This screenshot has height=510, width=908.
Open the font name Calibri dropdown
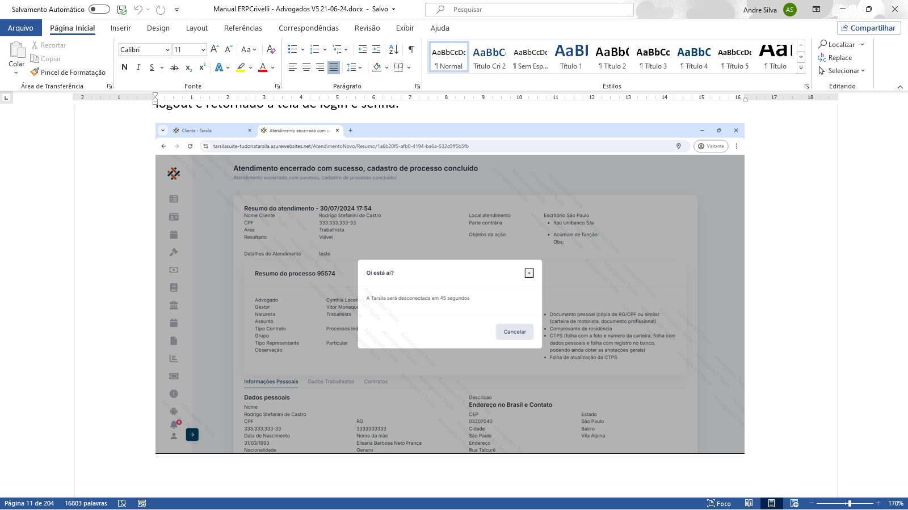[x=167, y=50]
